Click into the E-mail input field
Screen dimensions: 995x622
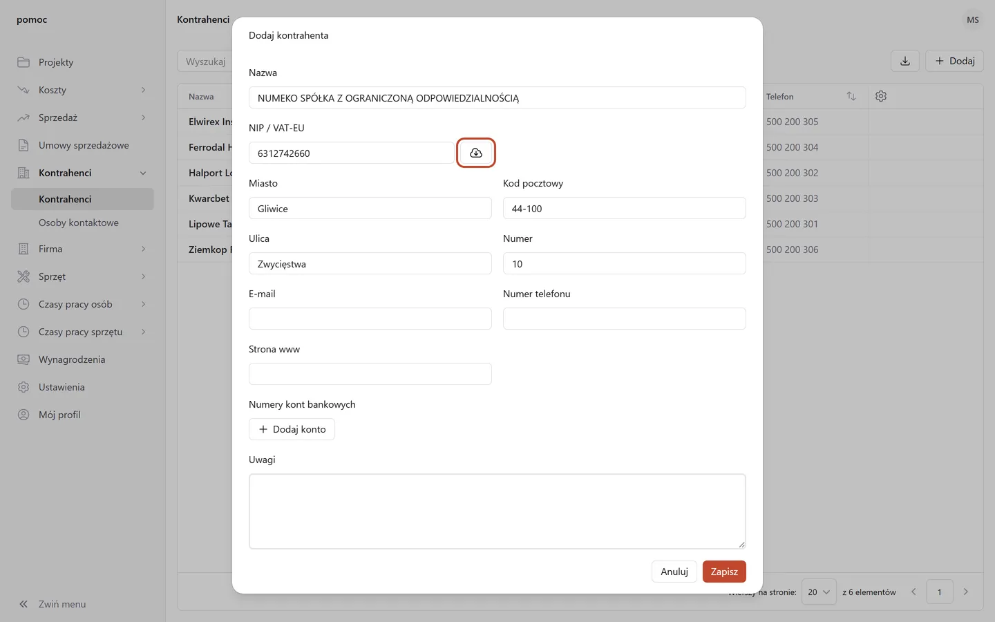370,319
